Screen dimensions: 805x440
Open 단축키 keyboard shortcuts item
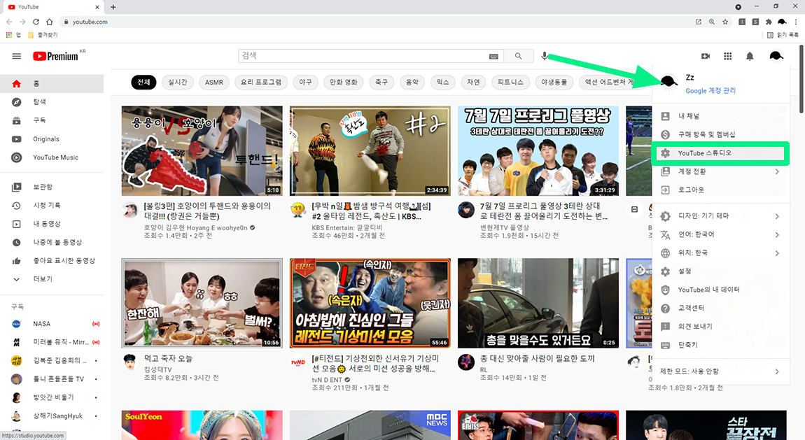click(x=721, y=345)
